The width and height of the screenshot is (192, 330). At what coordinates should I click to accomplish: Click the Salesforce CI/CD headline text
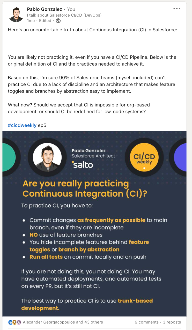tap(64, 15)
